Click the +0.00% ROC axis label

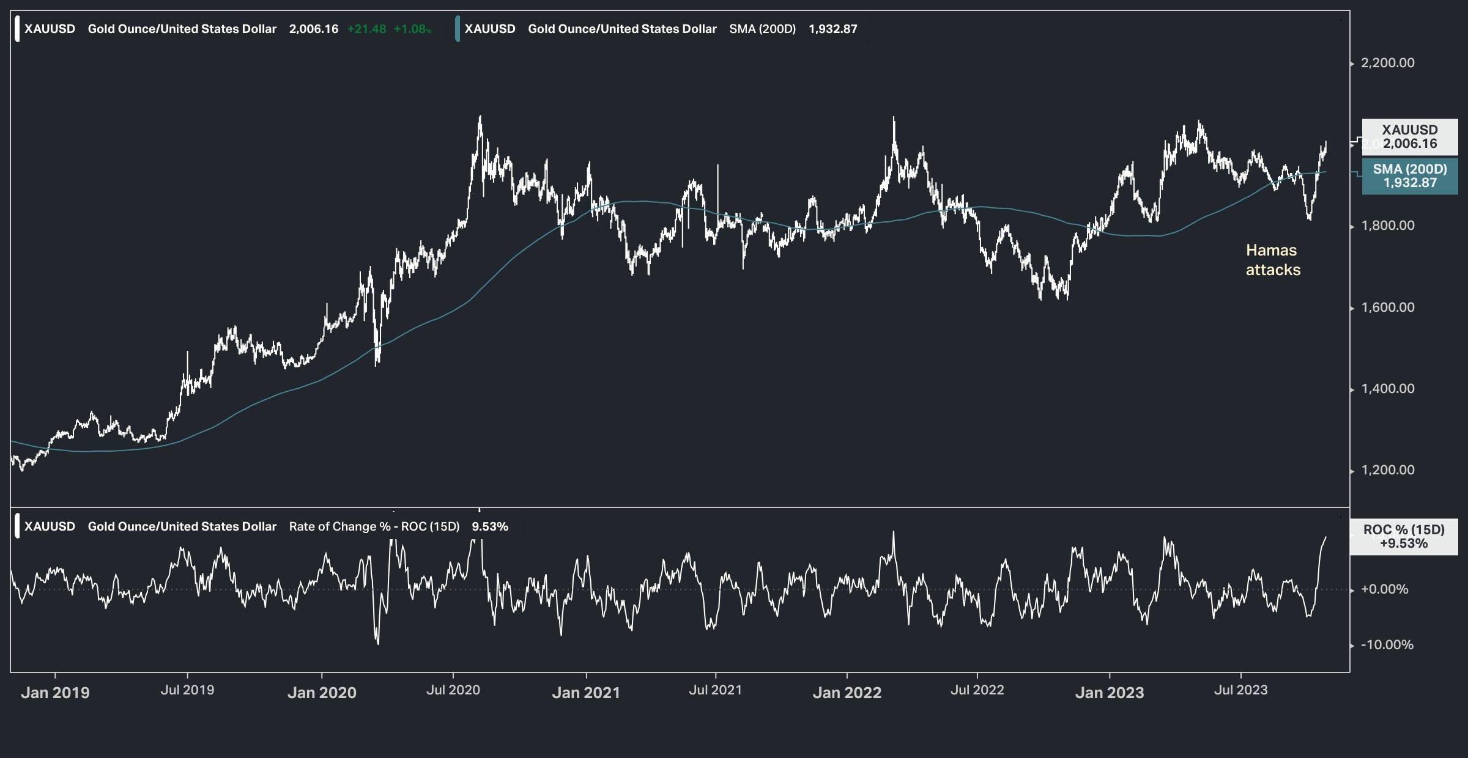[1384, 589]
